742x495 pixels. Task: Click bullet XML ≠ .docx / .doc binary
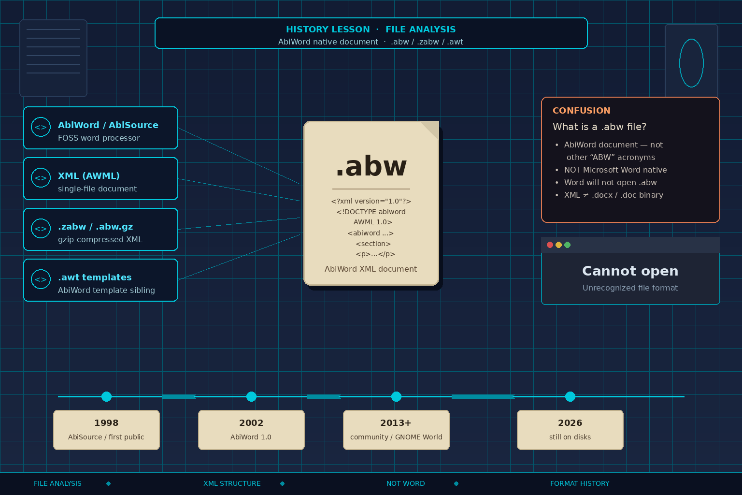point(614,195)
